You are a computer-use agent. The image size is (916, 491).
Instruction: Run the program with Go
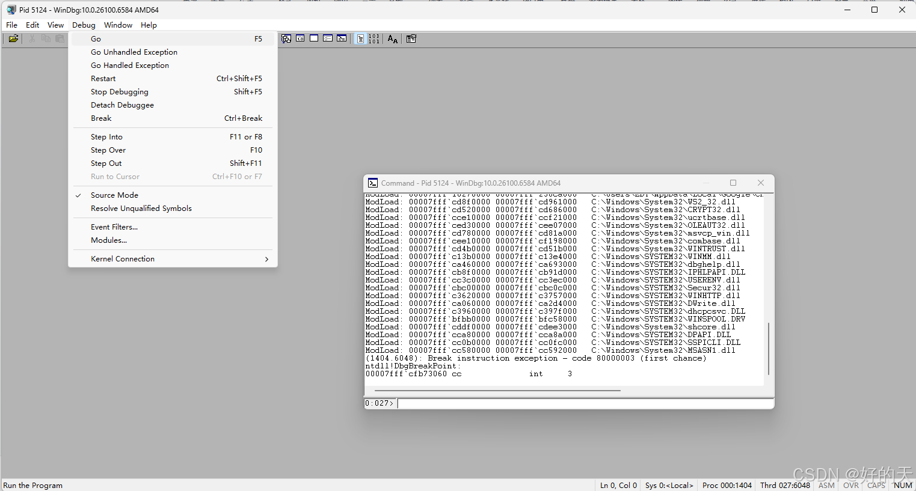(x=95, y=38)
